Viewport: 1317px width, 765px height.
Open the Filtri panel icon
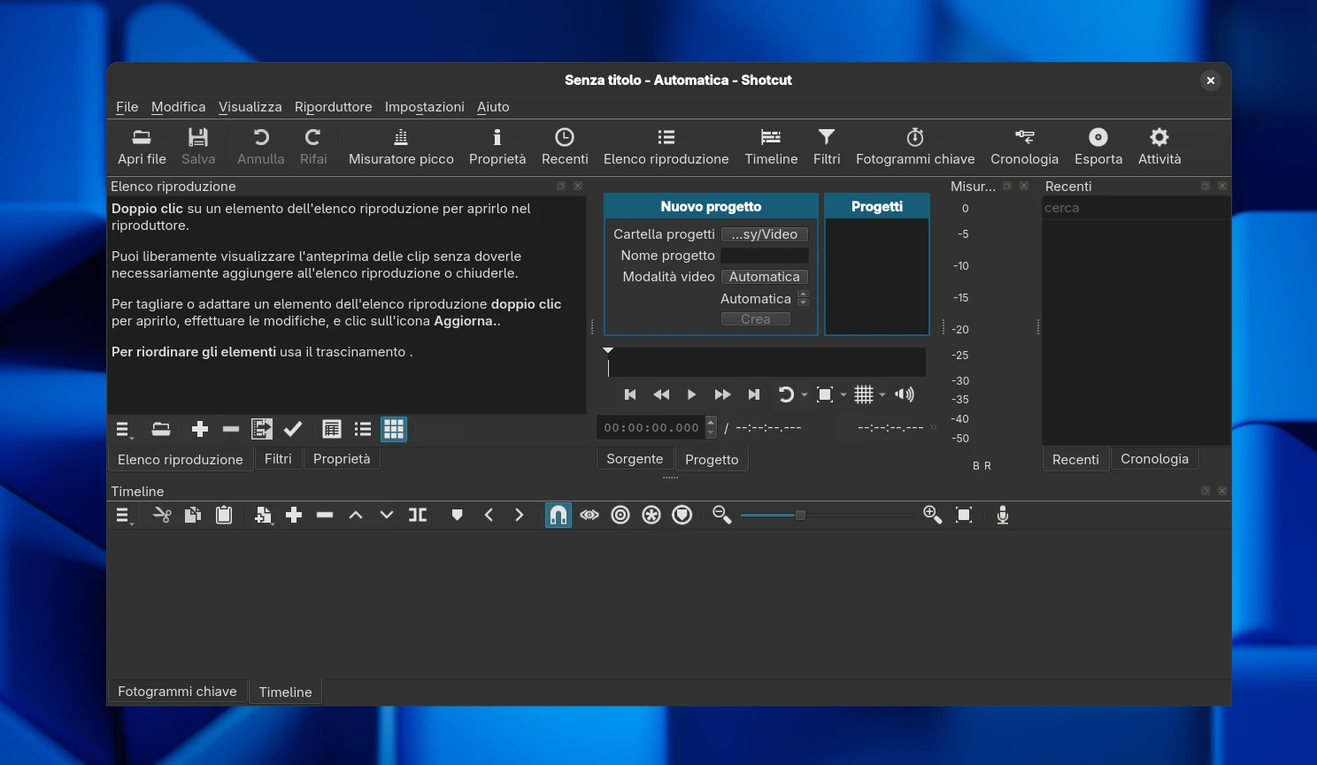pyautogui.click(x=826, y=146)
